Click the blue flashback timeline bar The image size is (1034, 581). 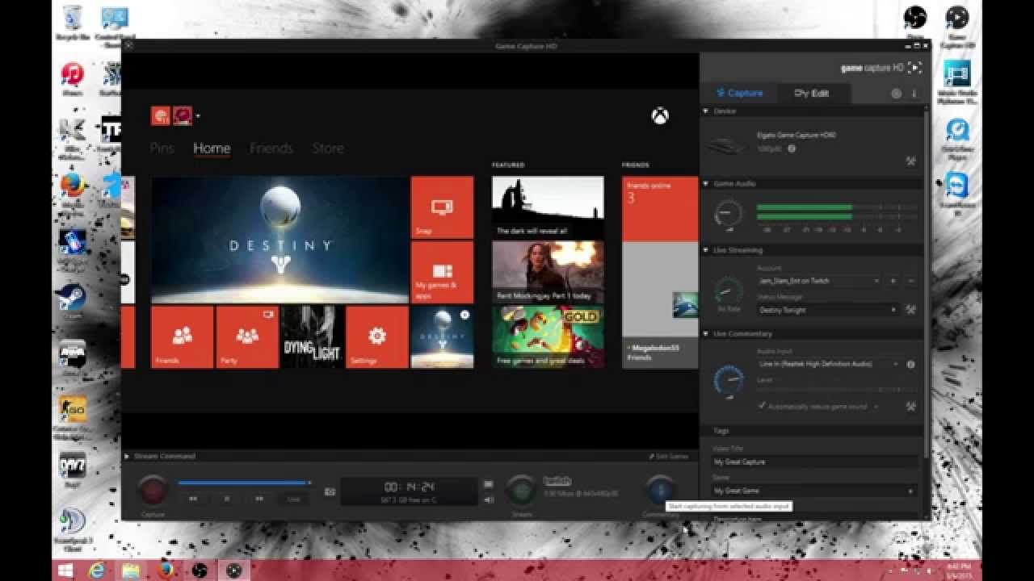coord(244,483)
